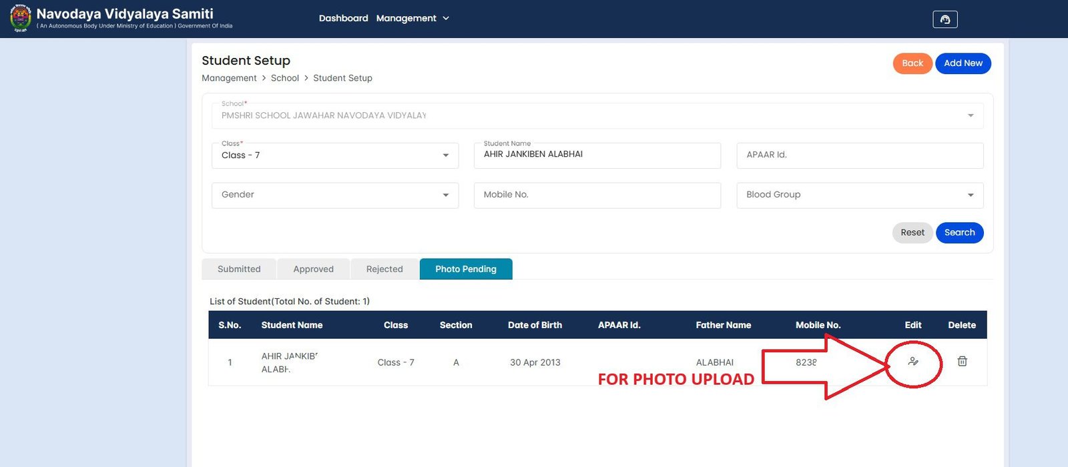Expand the Management menu
The height and width of the screenshot is (467, 1068).
pyautogui.click(x=413, y=18)
